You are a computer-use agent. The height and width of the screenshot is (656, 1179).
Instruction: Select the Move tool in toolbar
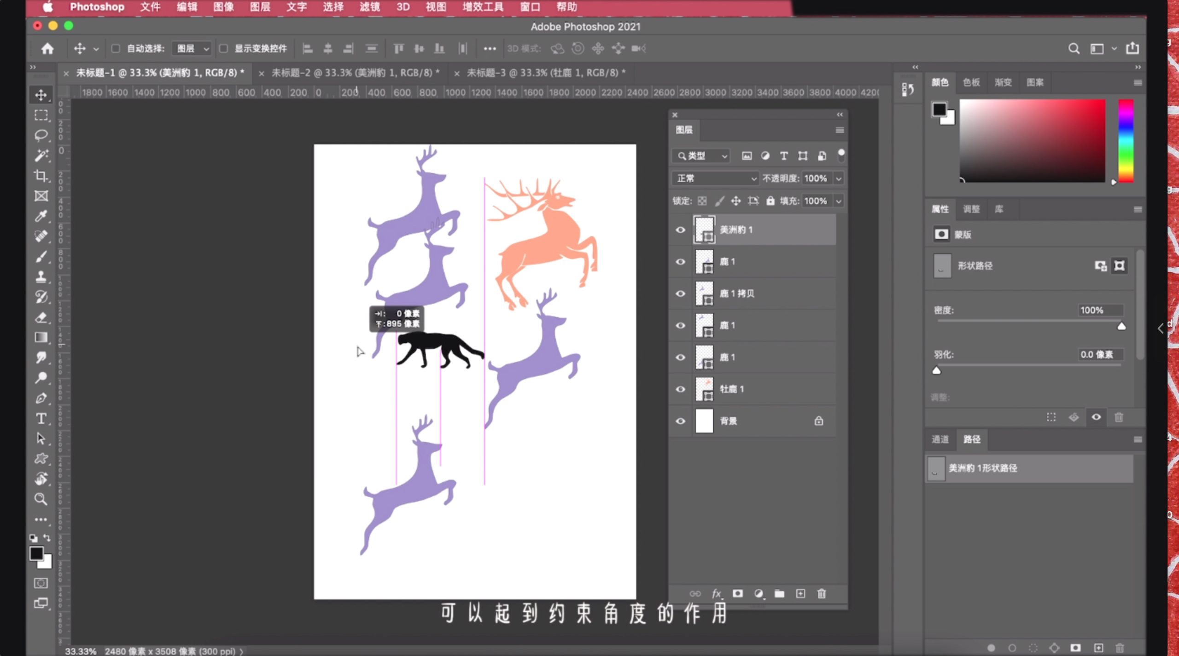point(41,94)
